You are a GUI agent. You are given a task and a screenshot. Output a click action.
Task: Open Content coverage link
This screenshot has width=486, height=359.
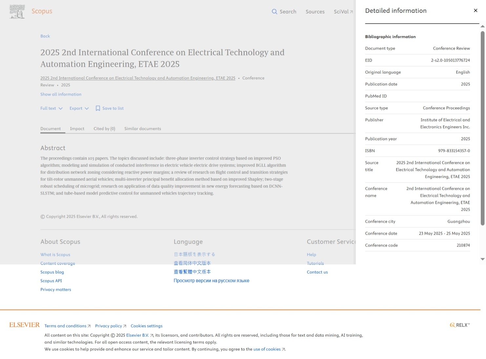58,263
